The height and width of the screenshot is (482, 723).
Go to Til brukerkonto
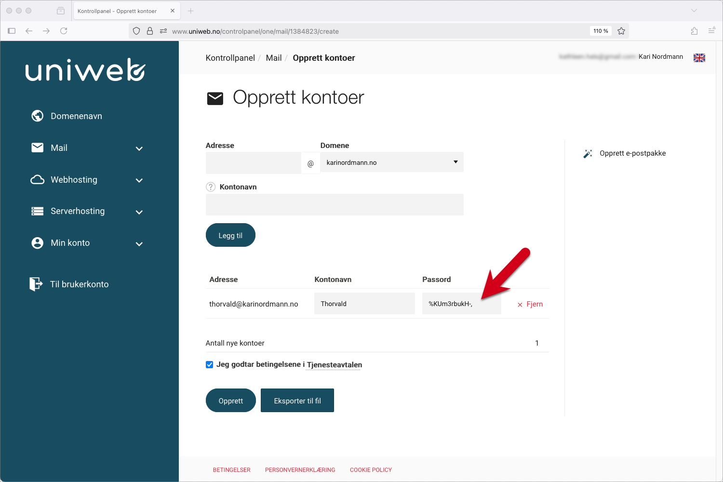coord(79,284)
